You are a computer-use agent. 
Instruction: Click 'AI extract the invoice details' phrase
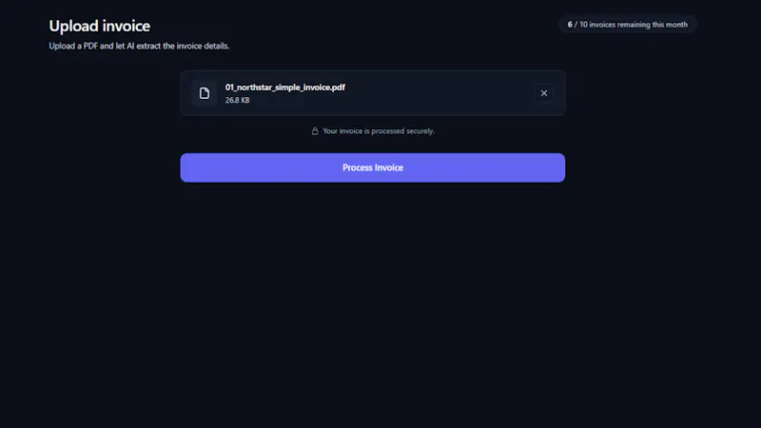click(178, 46)
